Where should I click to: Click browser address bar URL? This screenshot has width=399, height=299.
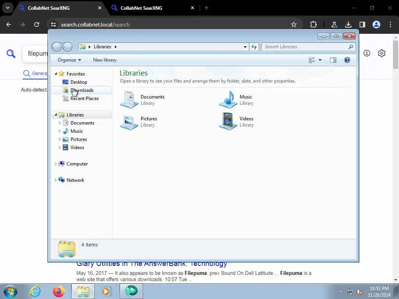point(95,25)
